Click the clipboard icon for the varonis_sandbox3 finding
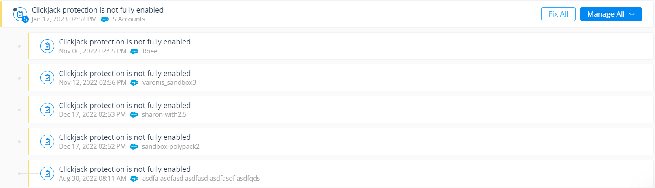Screen dimensions: 655x188 tap(47, 78)
